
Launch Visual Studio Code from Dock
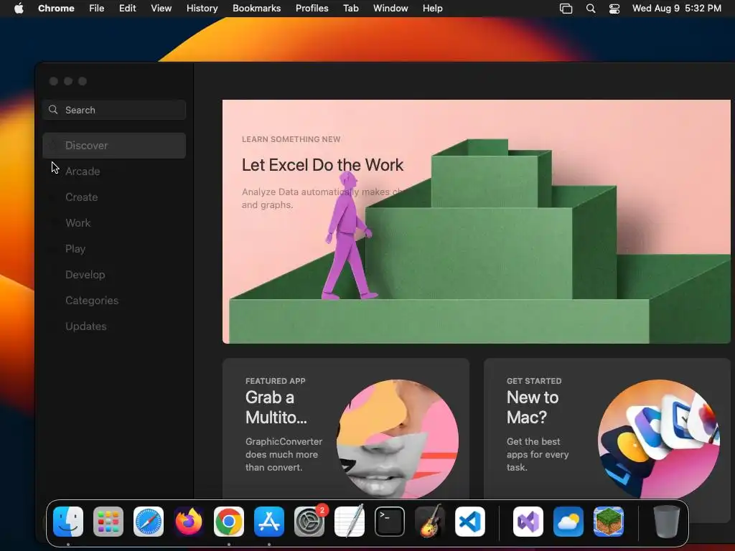tap(469, 522)
